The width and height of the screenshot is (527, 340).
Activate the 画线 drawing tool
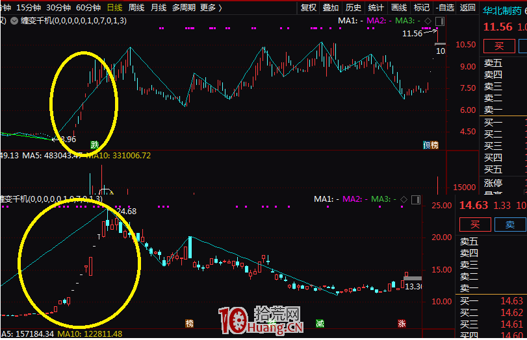399,7
